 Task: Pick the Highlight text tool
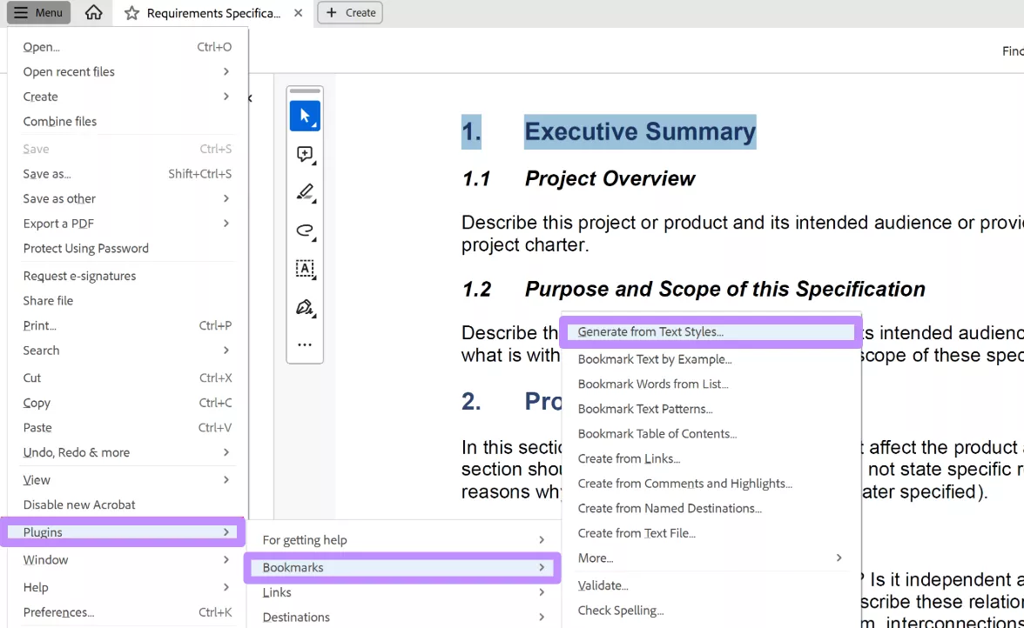pos(305,192)
